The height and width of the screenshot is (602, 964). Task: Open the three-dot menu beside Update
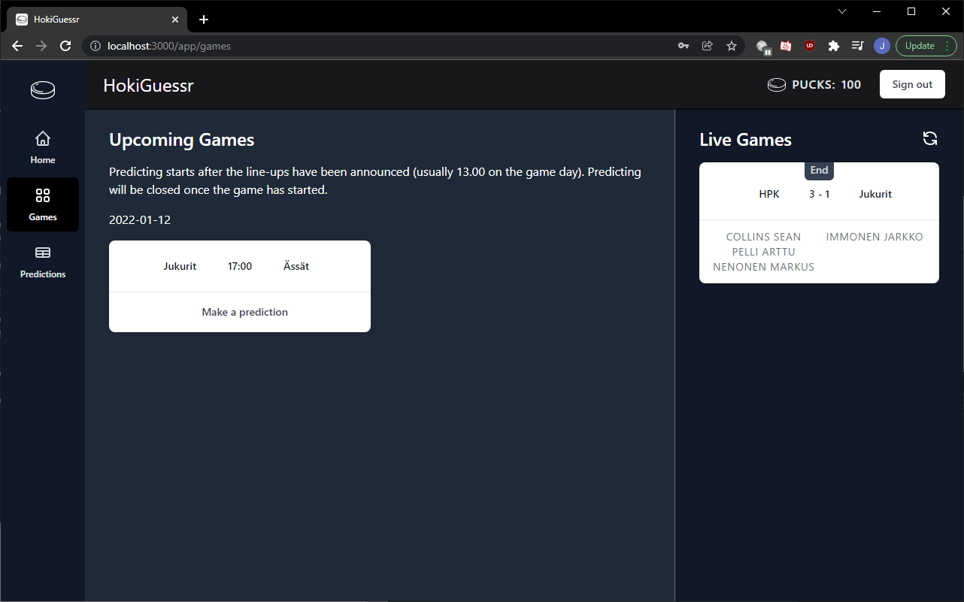point(948,46)
